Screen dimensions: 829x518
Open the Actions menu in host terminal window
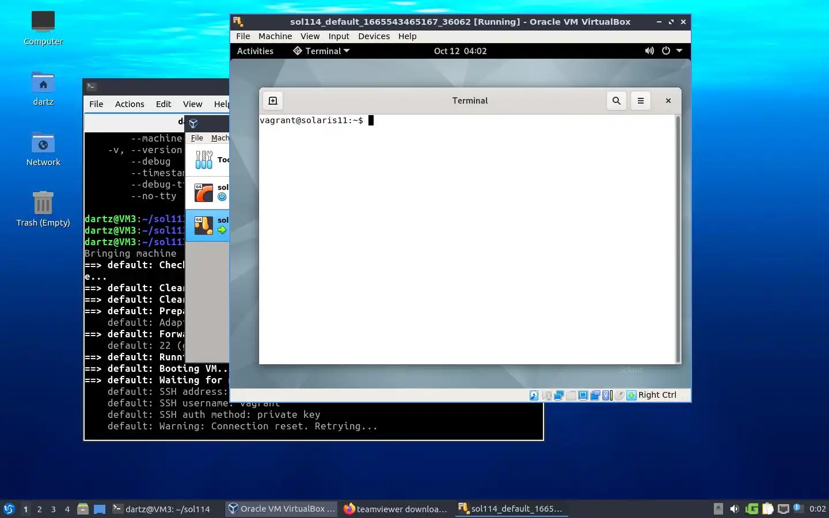(x=130, y=104)
